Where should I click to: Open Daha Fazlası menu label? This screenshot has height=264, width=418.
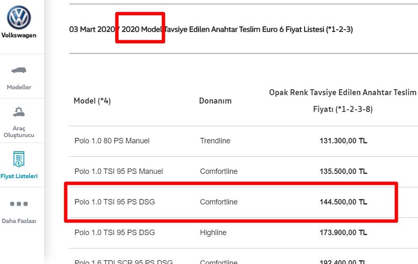(19, 220)
